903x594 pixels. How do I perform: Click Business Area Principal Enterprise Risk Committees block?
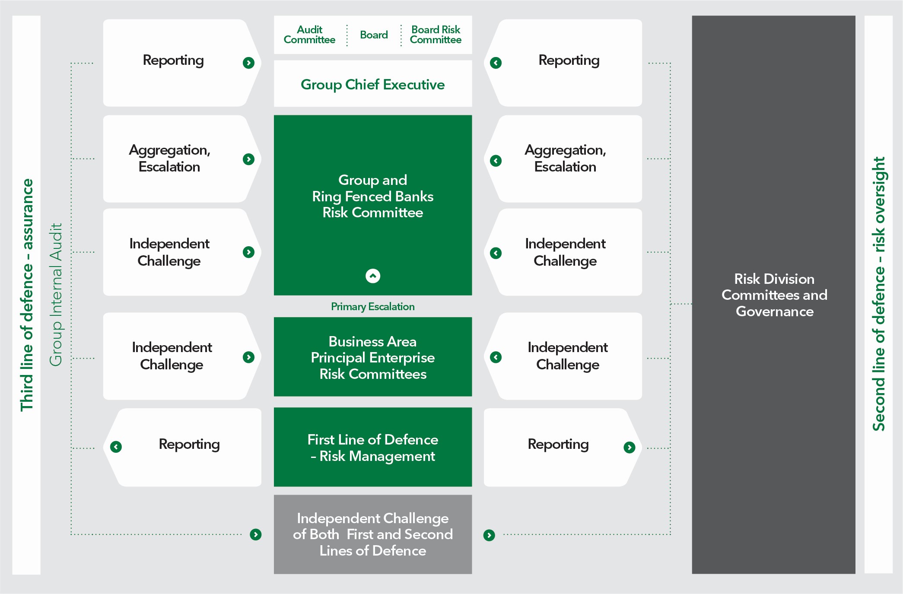(x=372, y=357)
